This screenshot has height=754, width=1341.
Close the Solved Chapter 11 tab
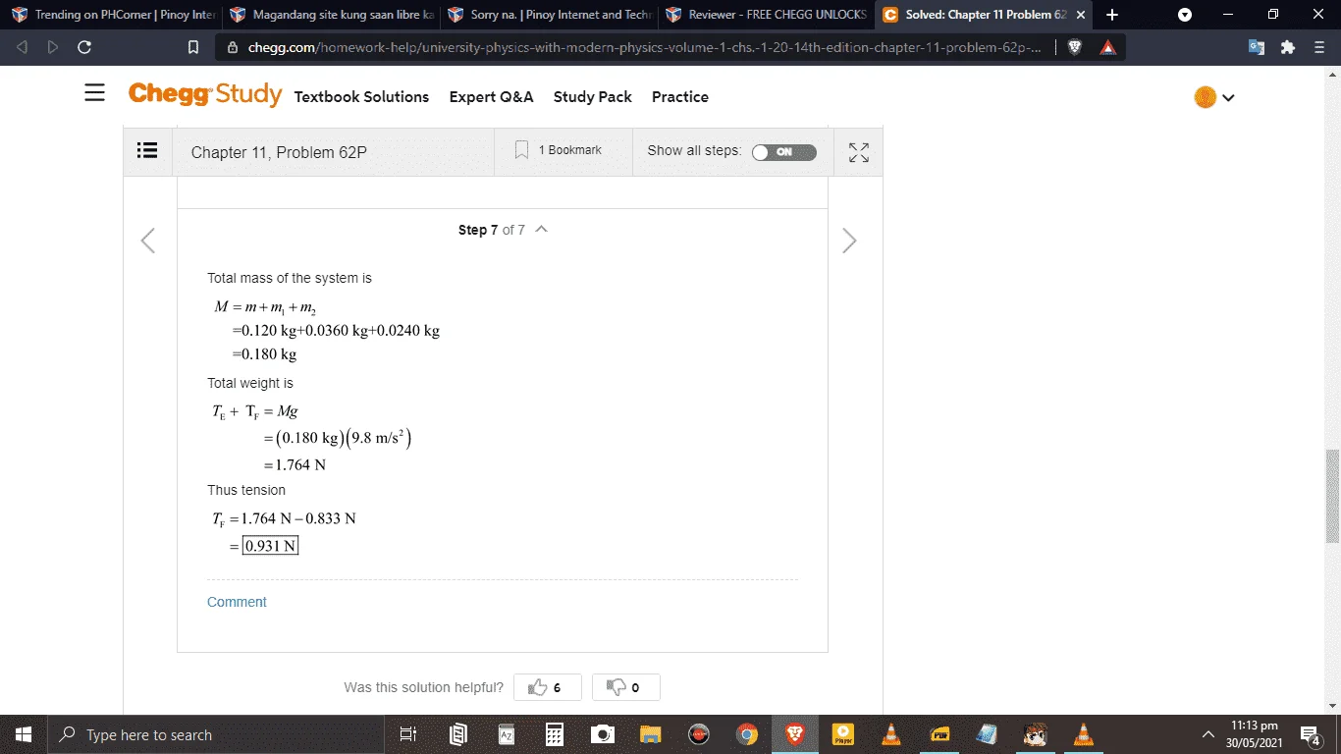point(1081,15)
